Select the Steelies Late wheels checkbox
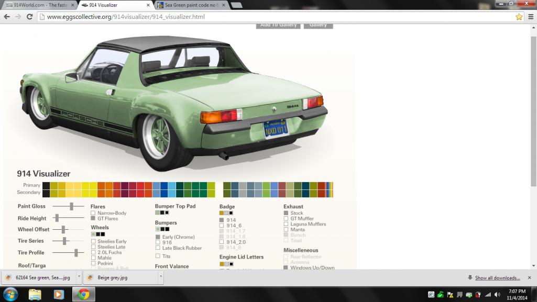Image resolution: width=537 pixels, height=302 pixels. 93,247
